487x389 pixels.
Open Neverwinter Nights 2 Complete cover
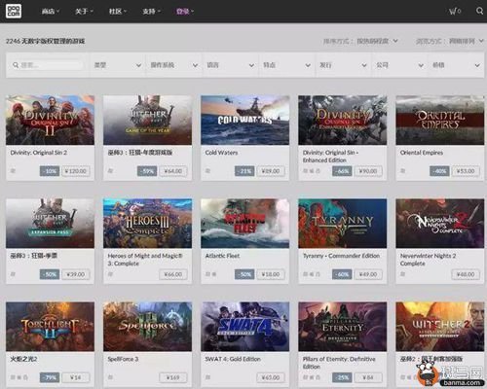tap(440, 224)
